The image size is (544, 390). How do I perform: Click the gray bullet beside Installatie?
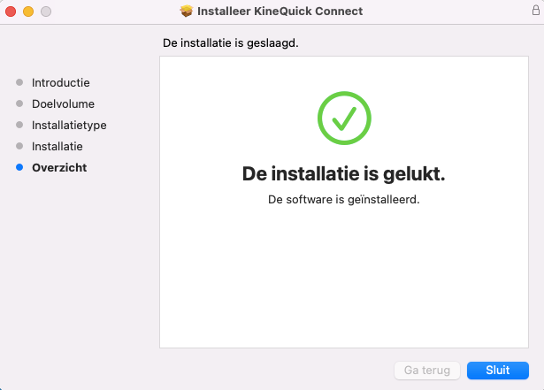(x=19, y=146)
